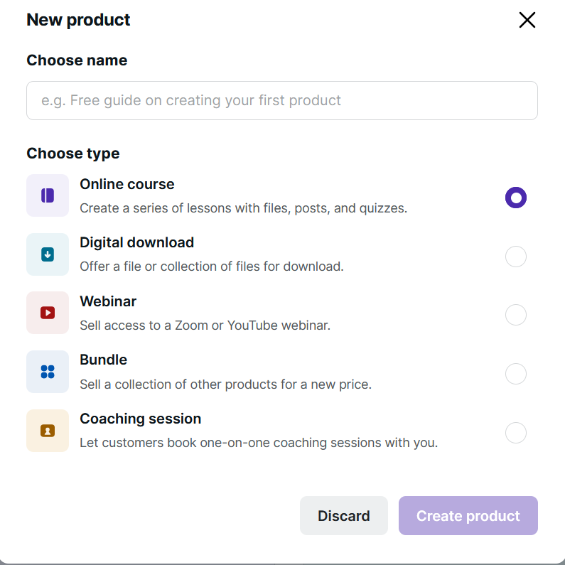Click the "Webinar" title text
Screen dimensions: 565x565
(108, 301)
